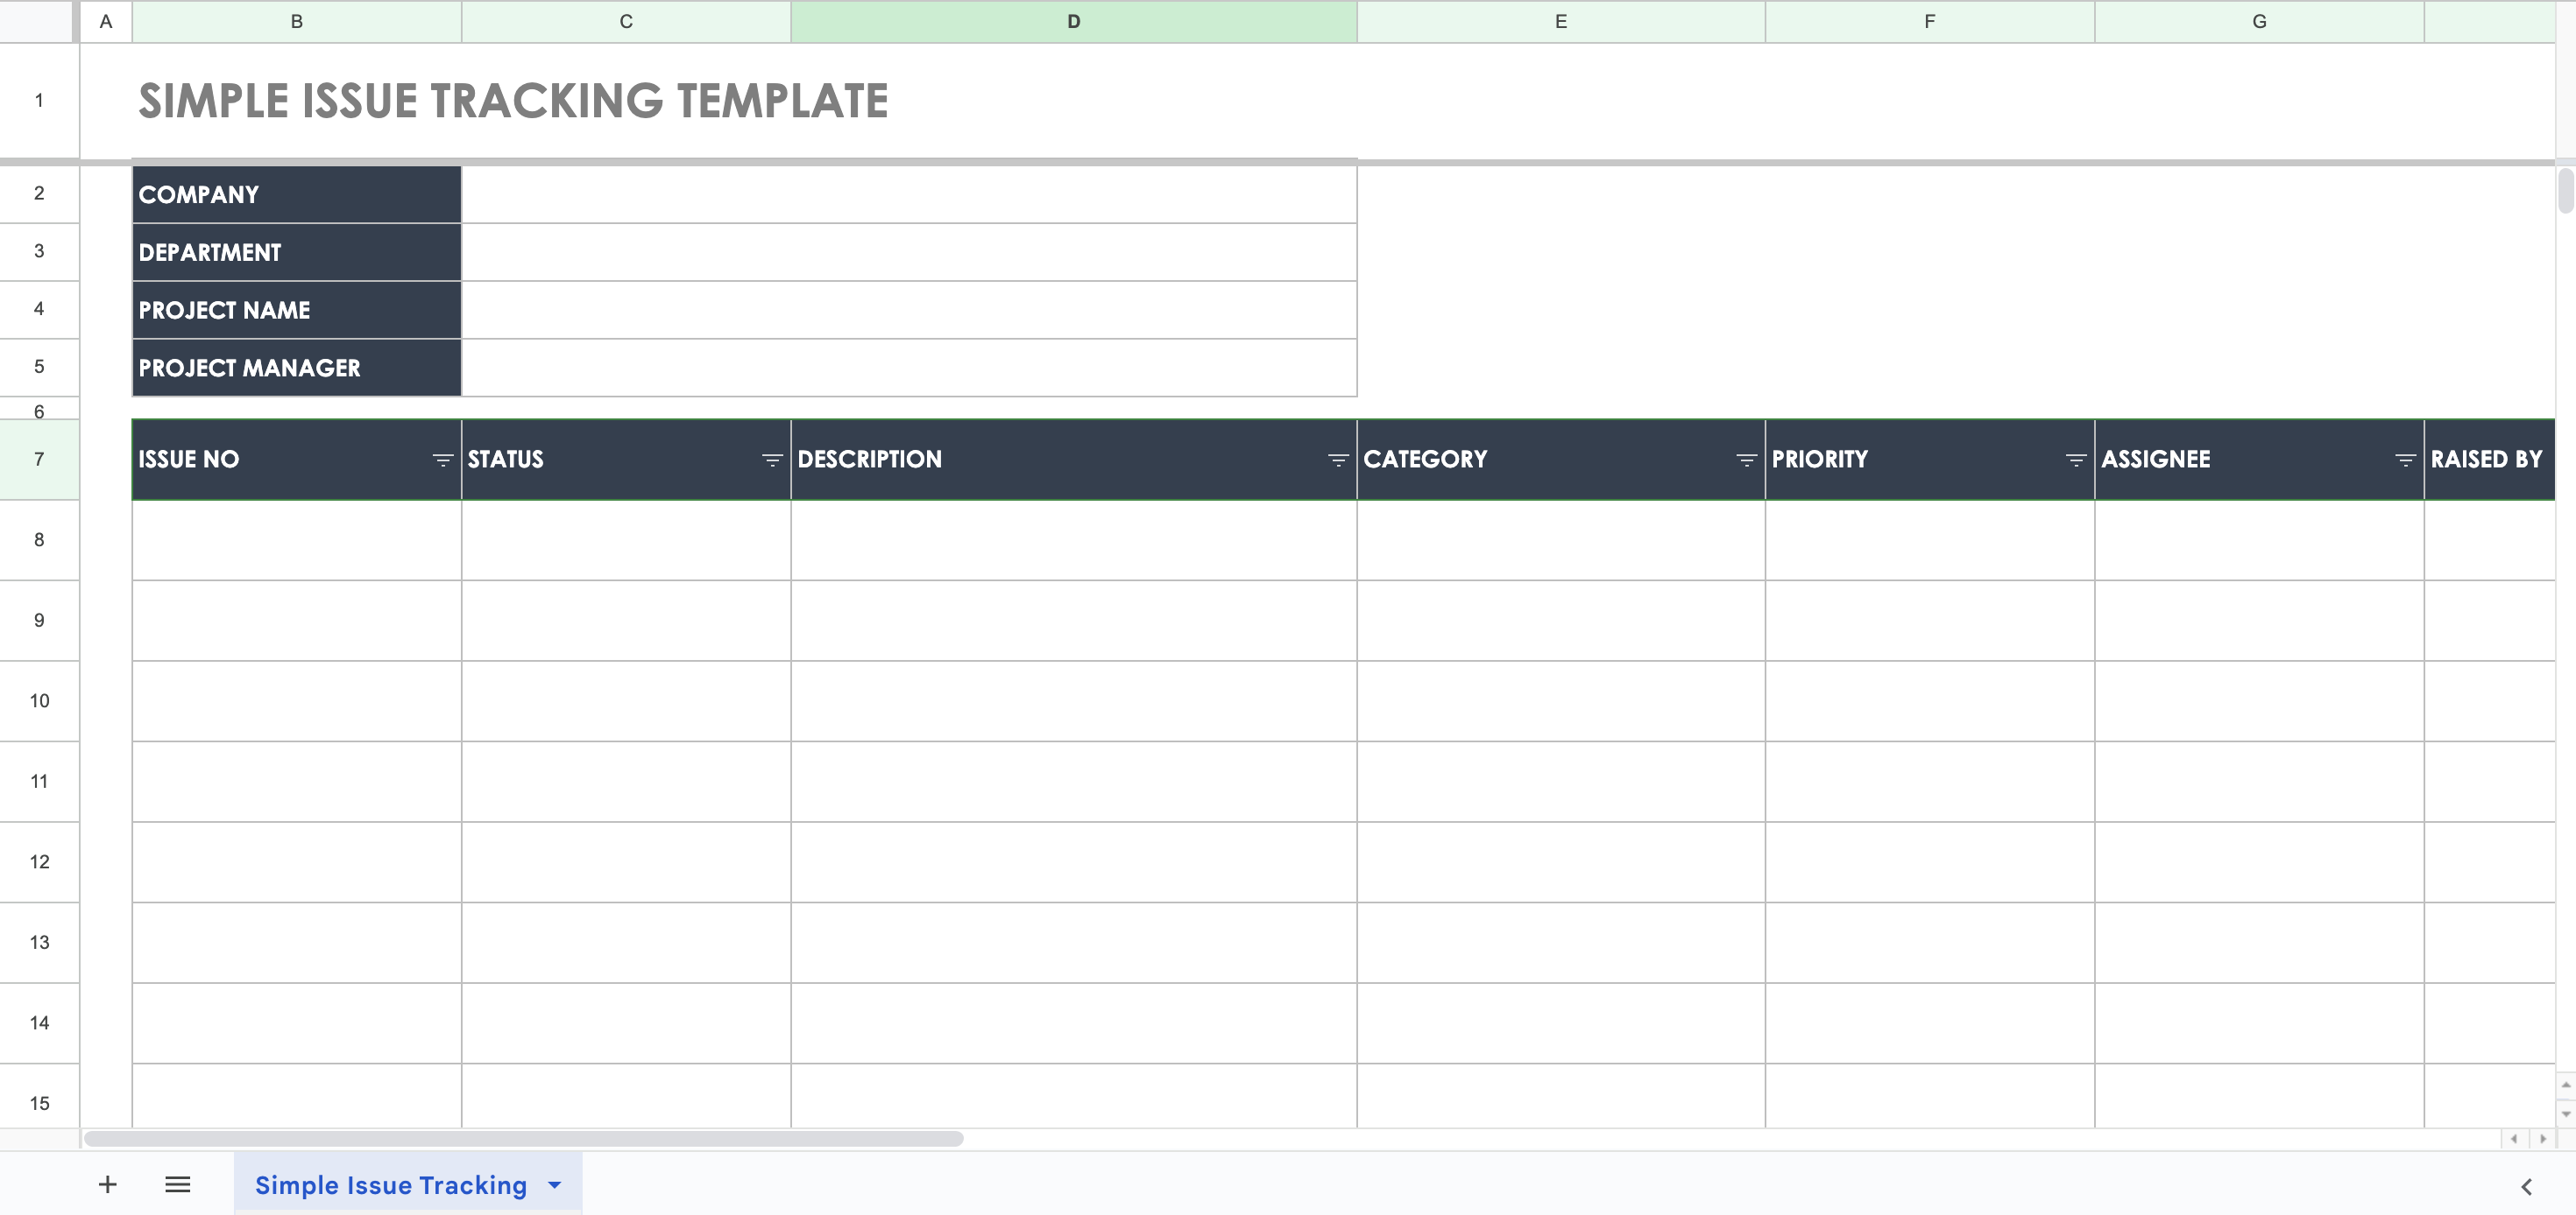Screen dimensions: 2576x1215
Task: Click the horizontal scrollbar thumb
Action: pyautogui.click(x=523, y=1139)
